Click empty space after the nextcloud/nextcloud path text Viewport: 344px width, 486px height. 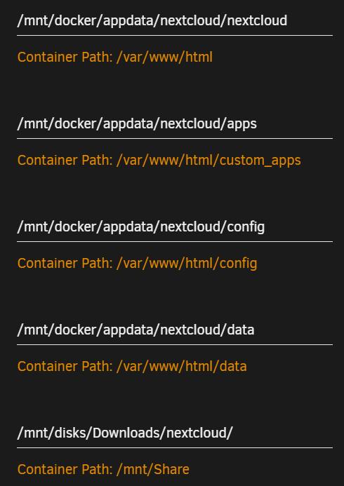pos(310,21)
